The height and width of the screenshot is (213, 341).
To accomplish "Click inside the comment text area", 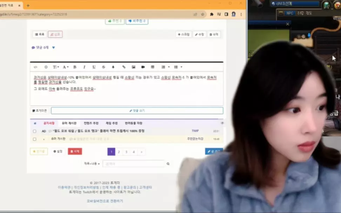I will (x=127, y=88).
